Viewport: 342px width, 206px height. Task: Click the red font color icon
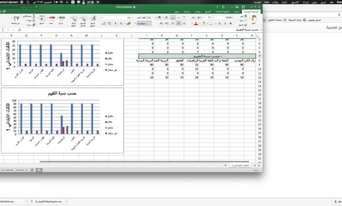tap(195, 24)
